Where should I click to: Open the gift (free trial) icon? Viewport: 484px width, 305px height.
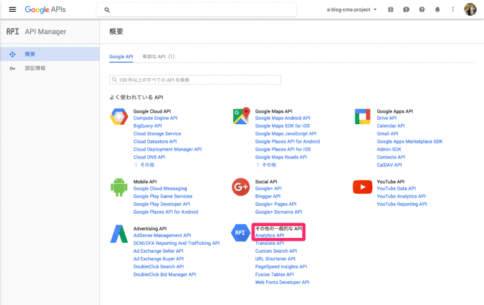point(390,9)
